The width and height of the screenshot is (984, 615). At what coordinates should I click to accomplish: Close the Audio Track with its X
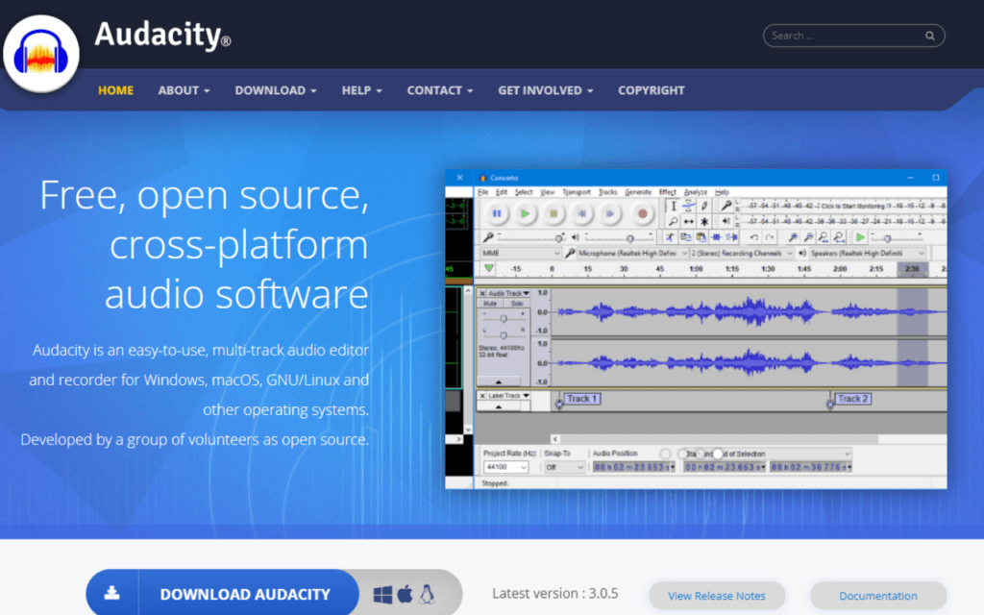(482, 293)
